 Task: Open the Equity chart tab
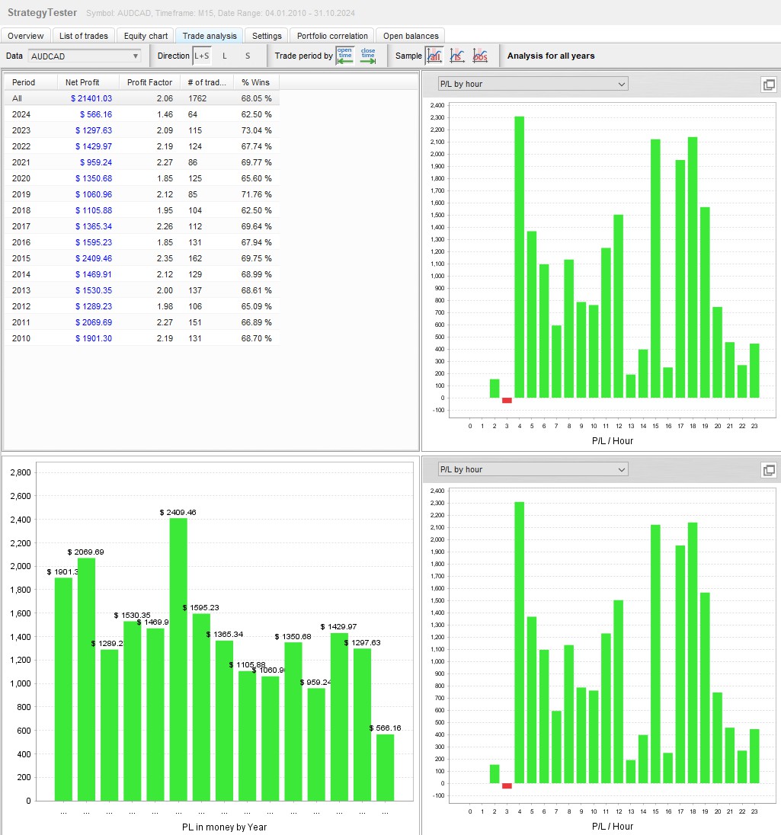(146, 36)
